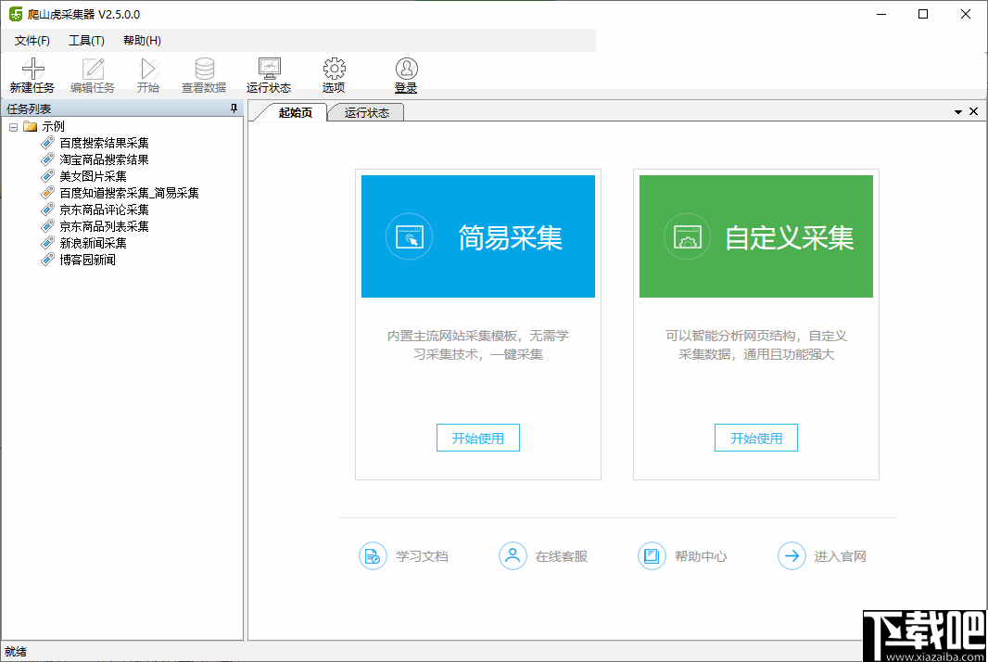Screen dimensions: 988x662
Task: Minimize the 爬山虎采集器 window
Action: tap(881, 14)
